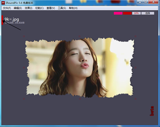Viewport: 160px width, 127px height.
Task: Open the 切割(C) menu
Action: (x=39, y=8)
